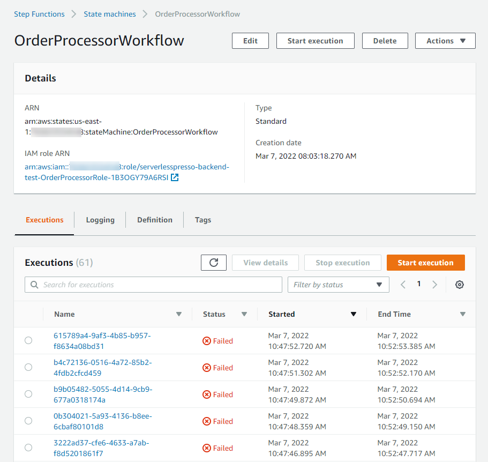Go to State machines breadcrumb
Viewport: 488px width, 462px height.
[x=110, y=14]
